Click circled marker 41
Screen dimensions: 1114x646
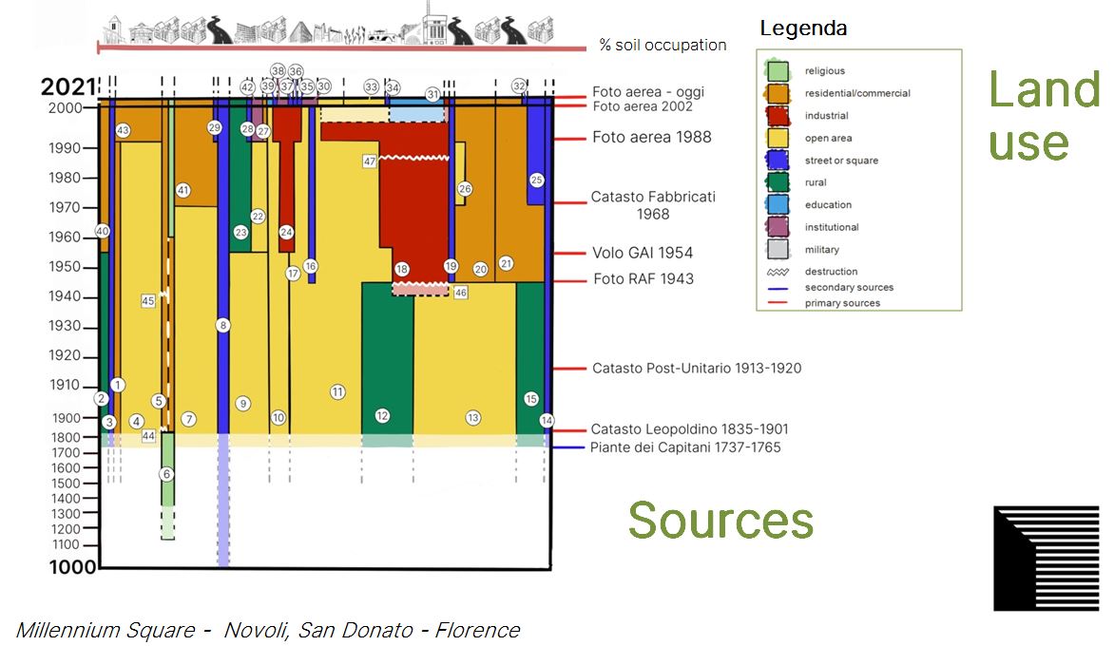tap(182, 190)
